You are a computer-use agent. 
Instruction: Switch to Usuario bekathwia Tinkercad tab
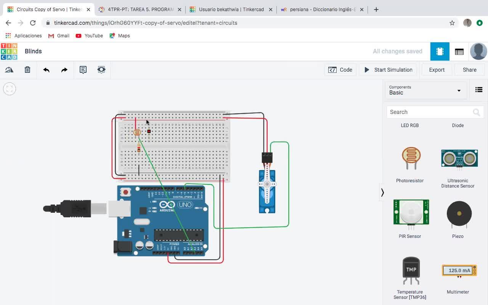coord(231,10)
